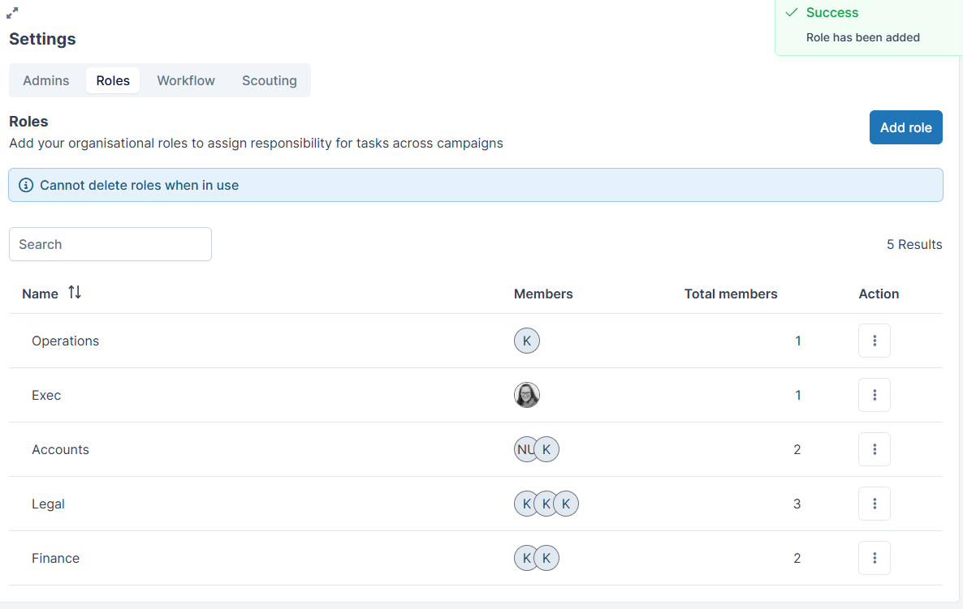The width and height of the screenshot is (963, 609).
Task: Open the Scouting tab
Action: click(269, 80)
